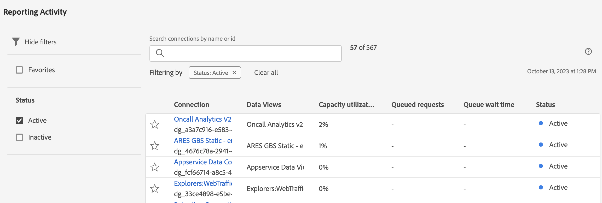Screen dimensions: 602x203
Task: Click the help question mark icon
Action: click(588, 51)
